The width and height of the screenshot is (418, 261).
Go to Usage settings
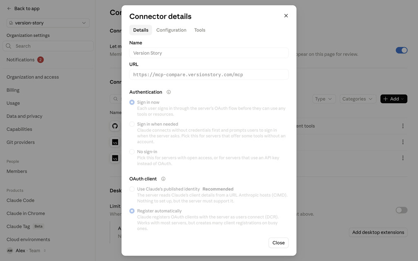13,103
